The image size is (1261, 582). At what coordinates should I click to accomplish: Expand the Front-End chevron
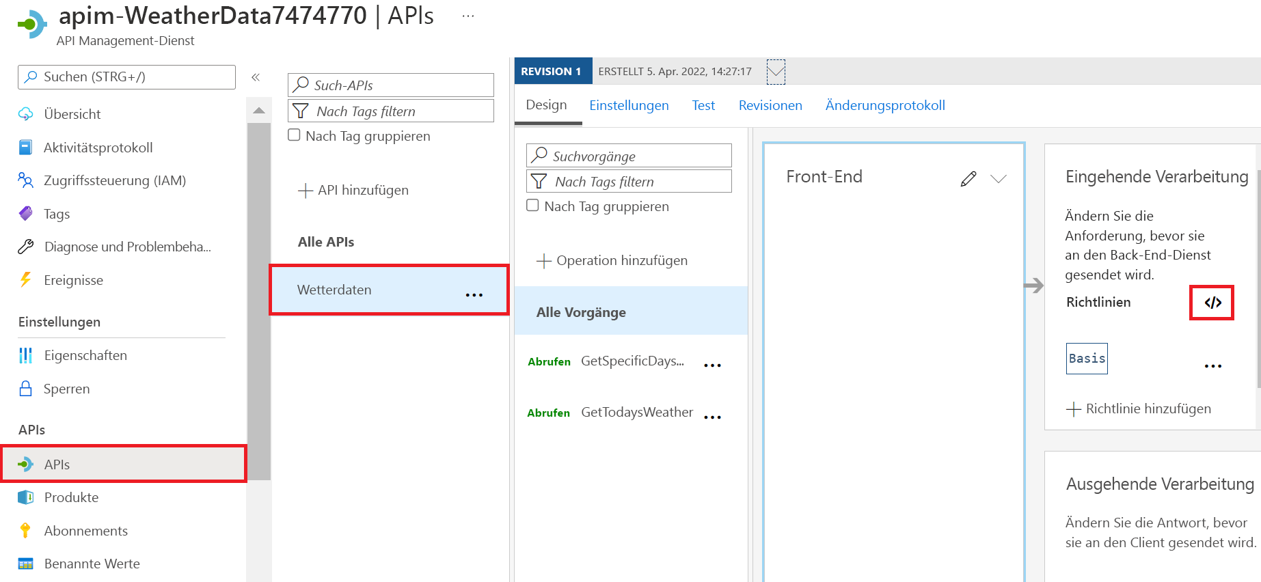[x=999, y=179]
